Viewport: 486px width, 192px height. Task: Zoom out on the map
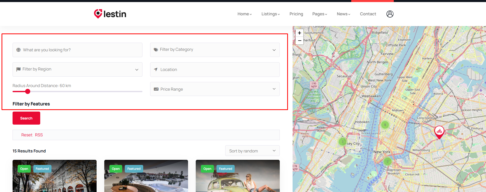pyautogui.click(x=299, y=41)
